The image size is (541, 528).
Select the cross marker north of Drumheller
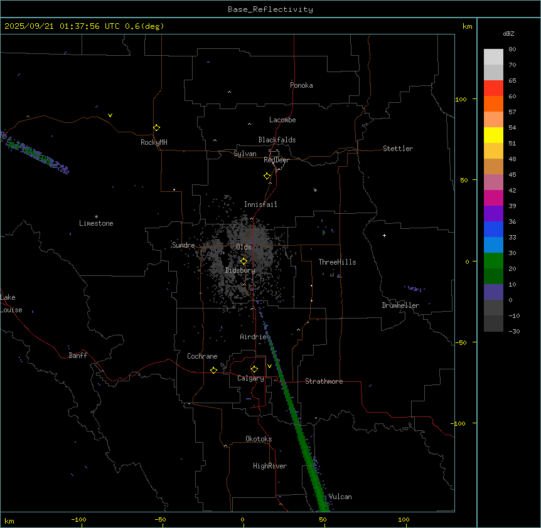384,235
